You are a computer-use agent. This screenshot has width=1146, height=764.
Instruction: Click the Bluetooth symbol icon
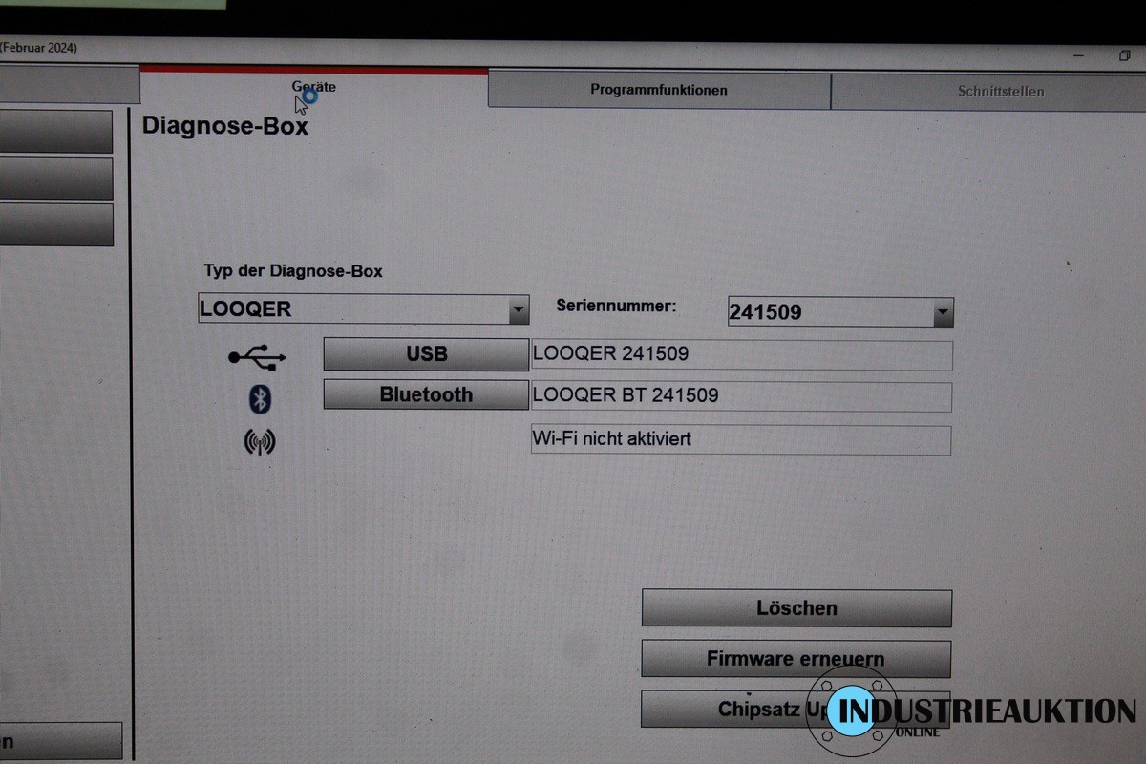point(260,399)
